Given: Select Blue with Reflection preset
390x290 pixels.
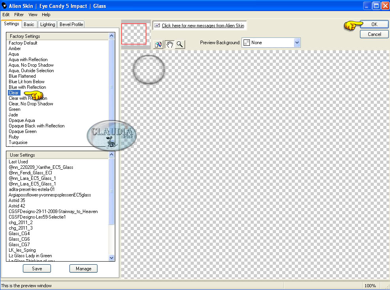Looking at the screenshot, I should point(27,87).
